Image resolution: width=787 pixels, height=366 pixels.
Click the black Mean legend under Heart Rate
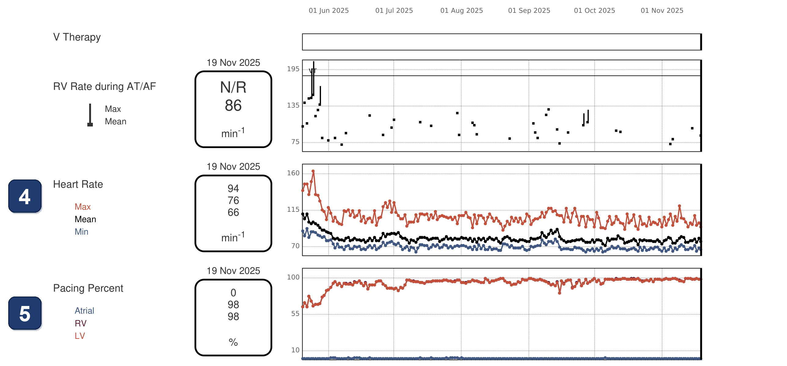(85, 219)
